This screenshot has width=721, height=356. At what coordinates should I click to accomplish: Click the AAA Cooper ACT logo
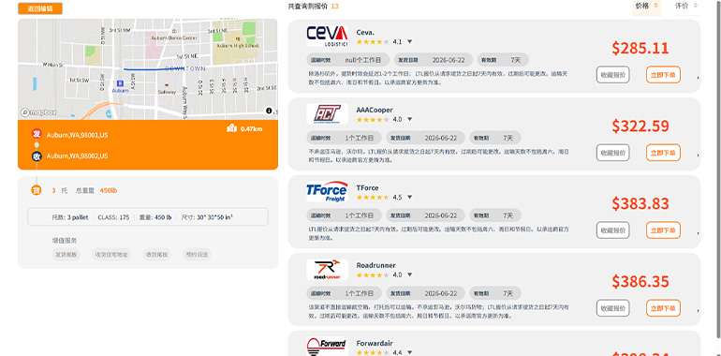(x=327, y=113)
